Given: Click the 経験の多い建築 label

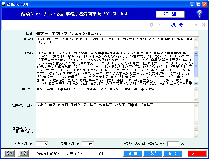Looking at the screenshot, I should (23, 105).
